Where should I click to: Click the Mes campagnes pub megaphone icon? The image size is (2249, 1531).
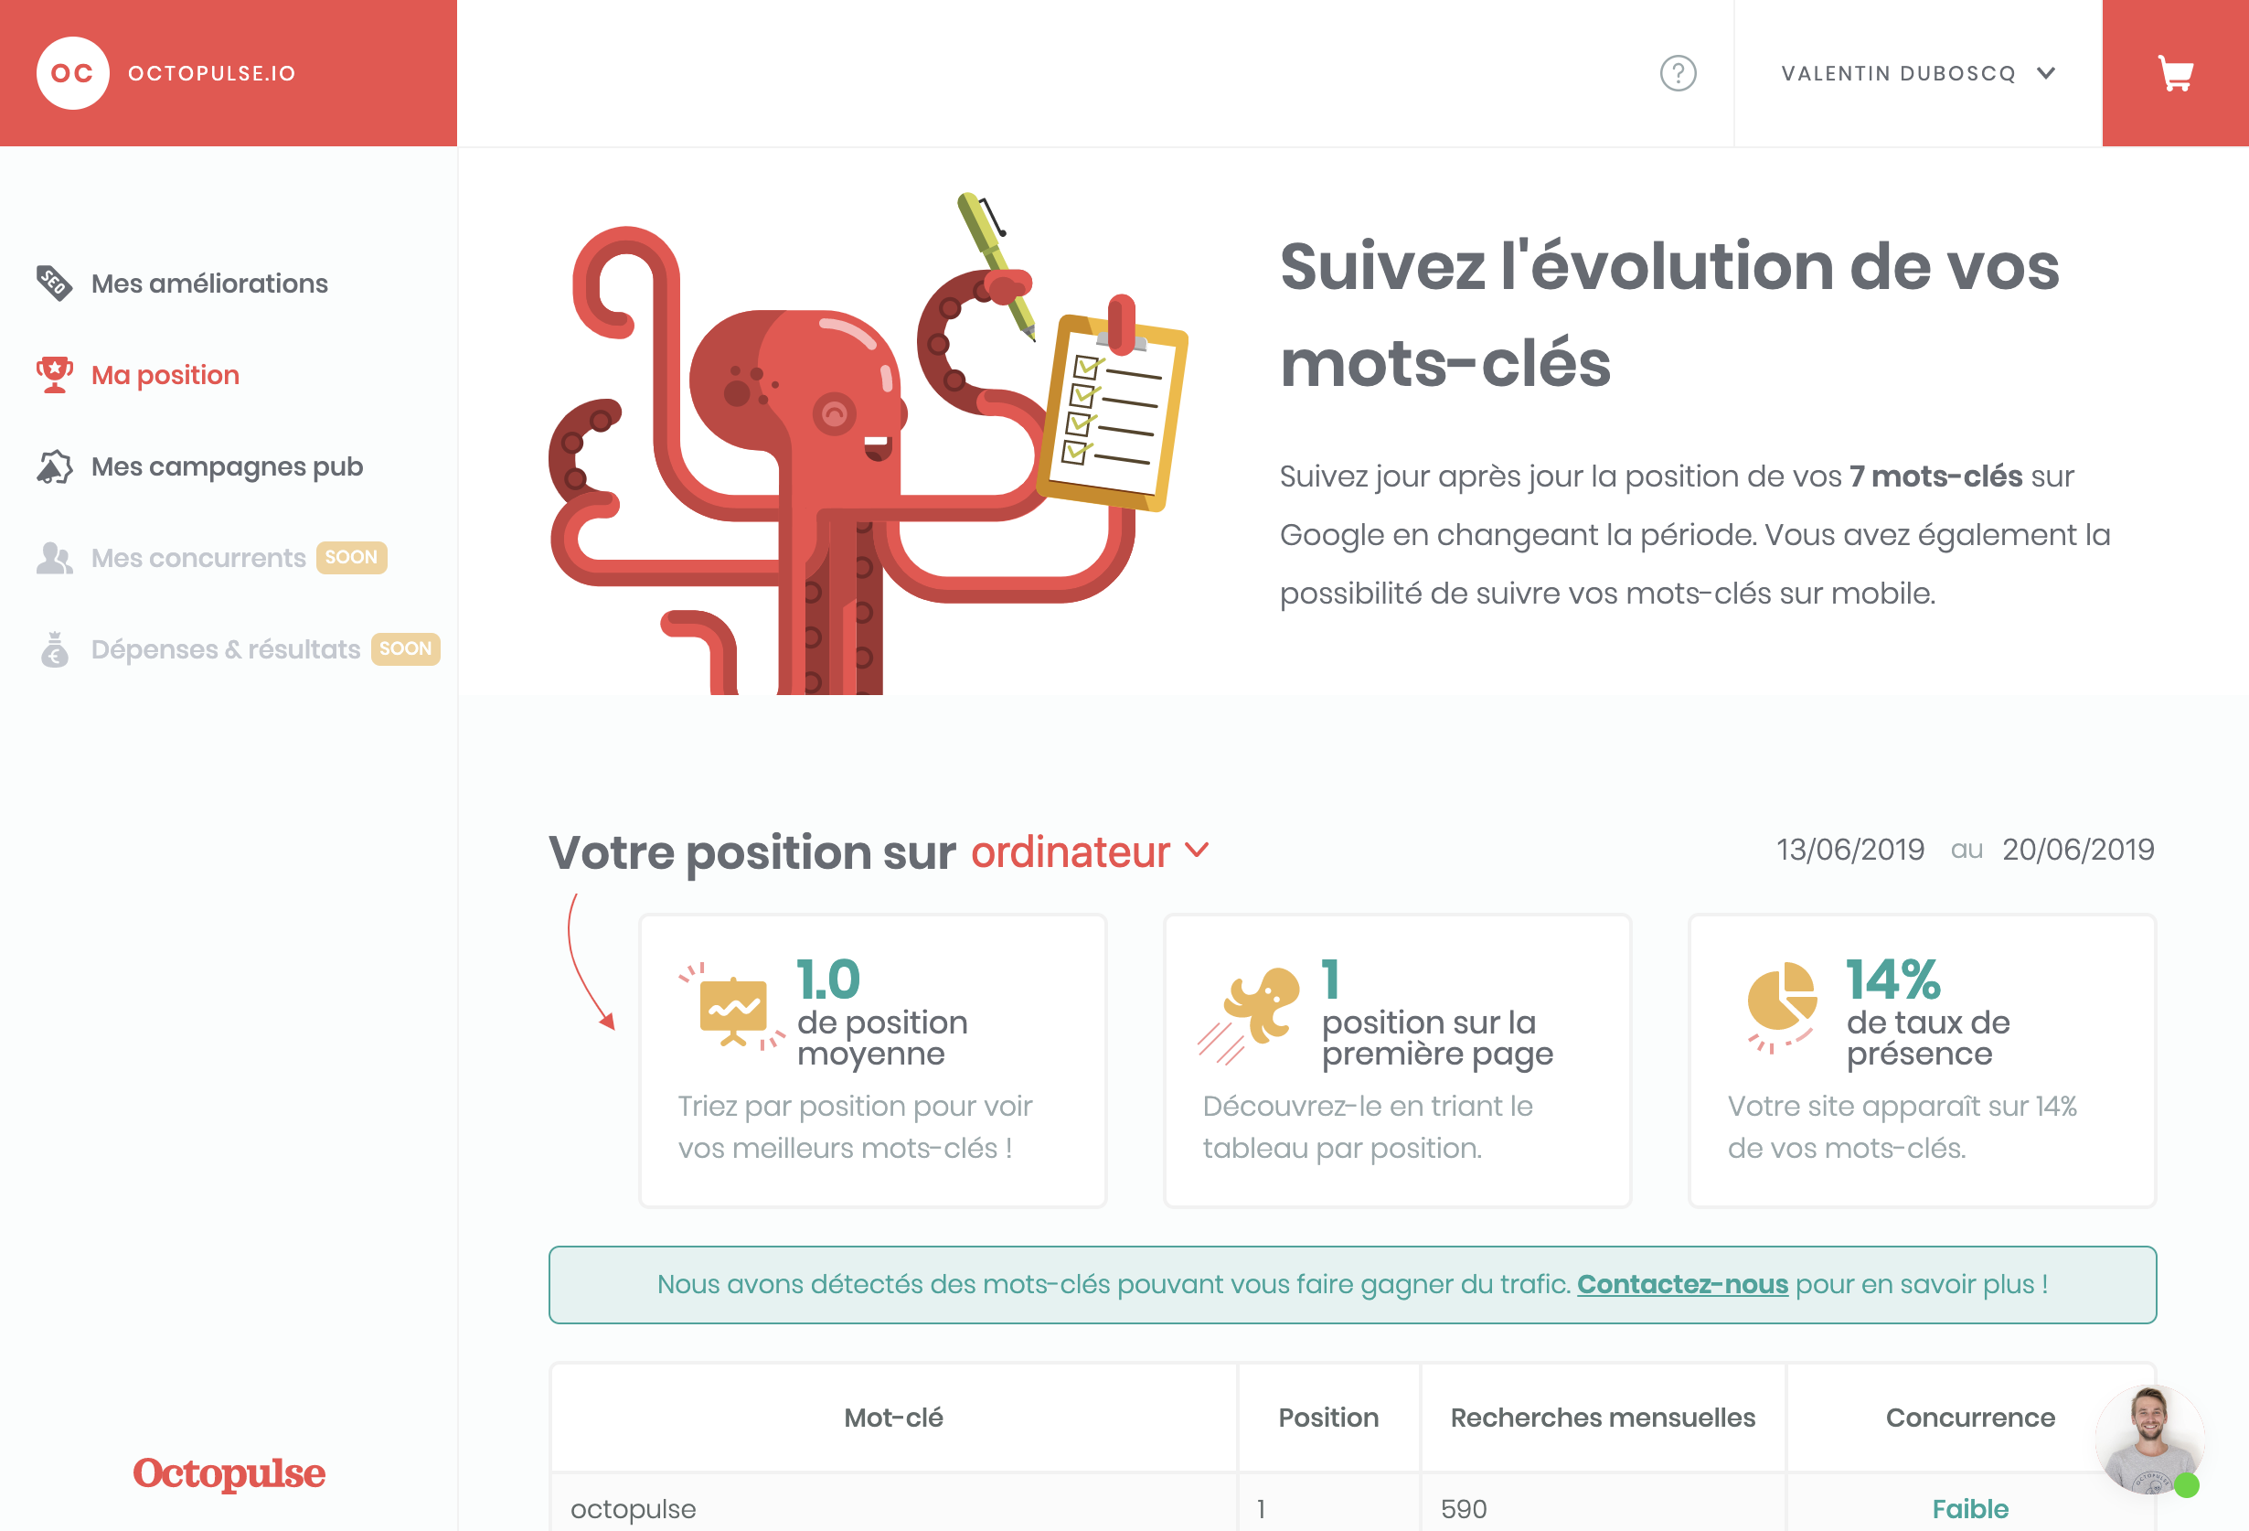point(53,465)
